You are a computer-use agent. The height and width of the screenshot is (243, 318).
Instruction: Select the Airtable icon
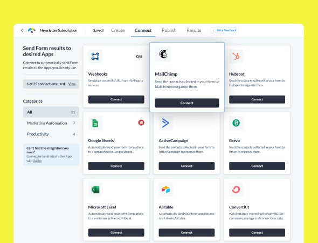[x=165, y=190]
